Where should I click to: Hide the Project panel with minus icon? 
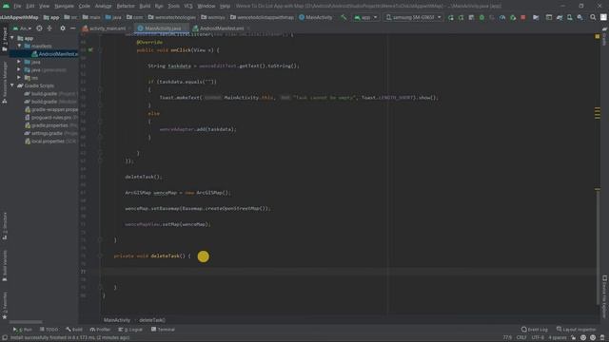72,28
